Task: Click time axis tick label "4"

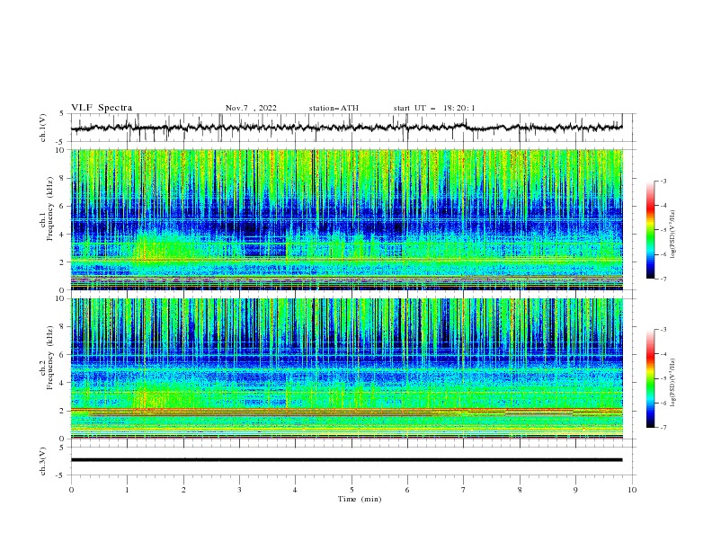Action: (295, 490)
